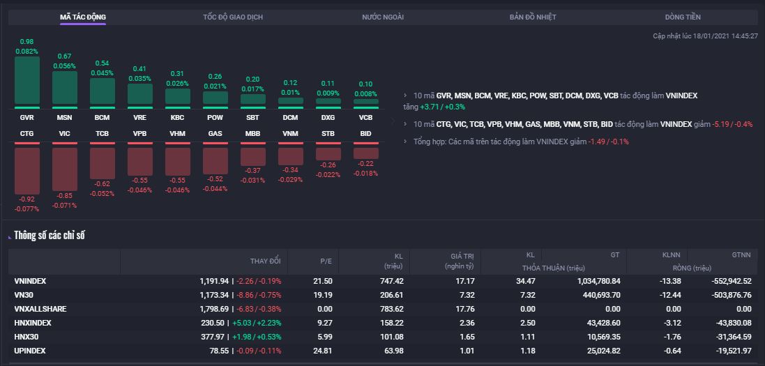Viewport: 765px width, 366px height.
Task: Go to the DÒNG TIỀN tab
Action: (x=683, y=17)
